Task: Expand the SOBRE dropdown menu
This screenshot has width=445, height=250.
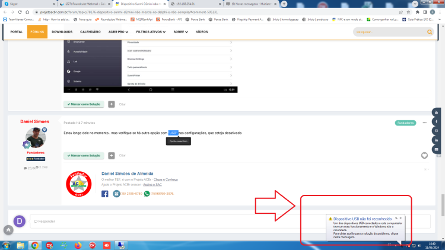Action: click(180, 32)
